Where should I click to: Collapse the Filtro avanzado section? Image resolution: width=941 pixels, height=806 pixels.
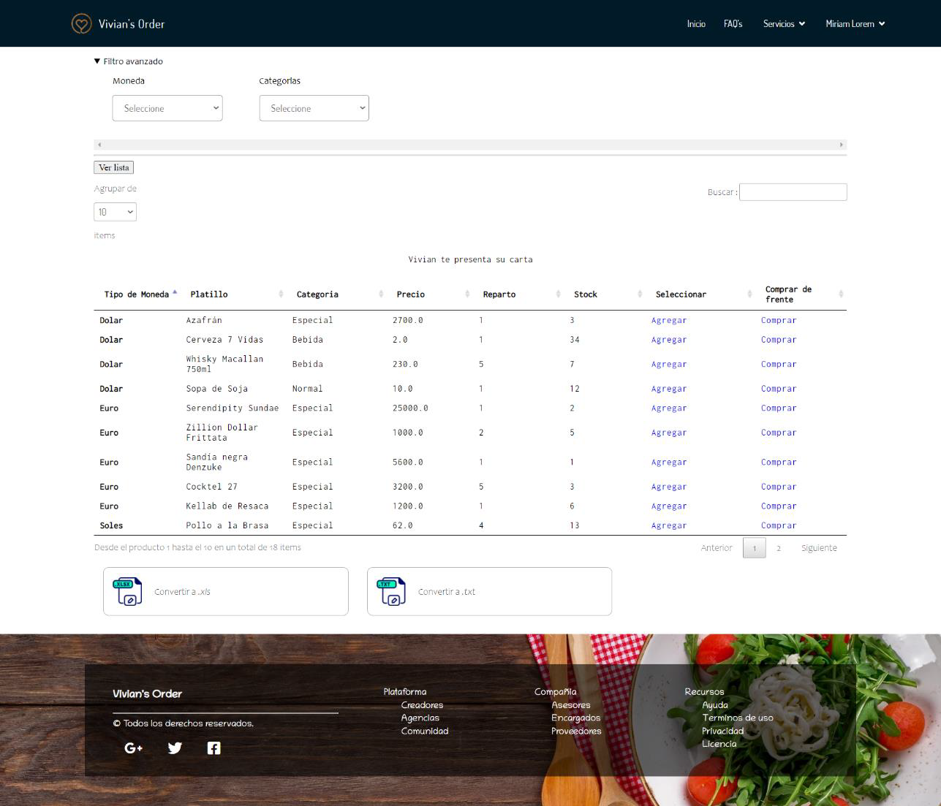point(129,61)
